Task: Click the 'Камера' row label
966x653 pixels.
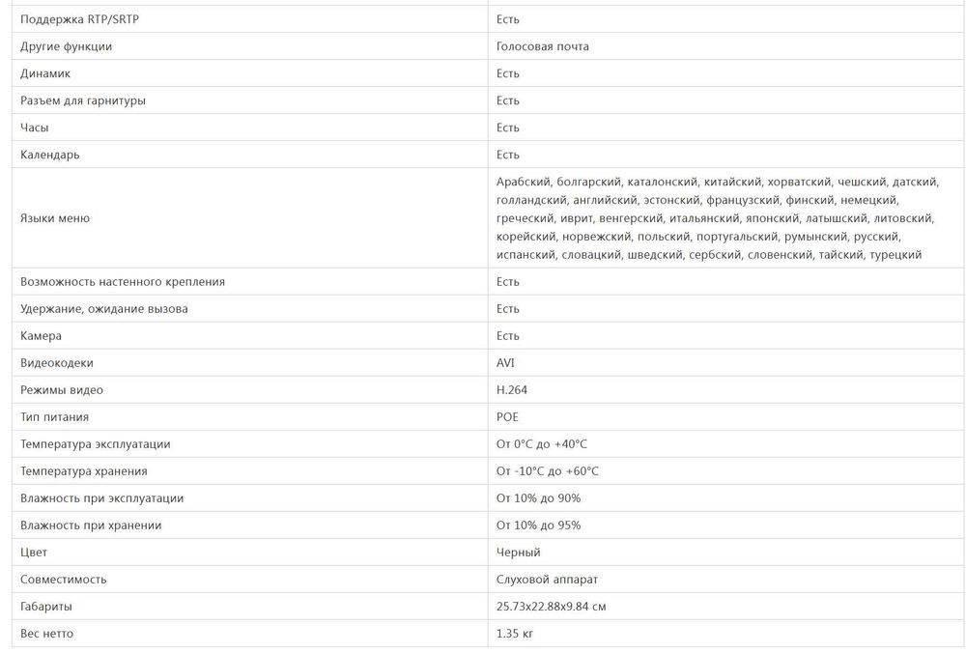Action: pyautogui.click(x=41, y=336)
